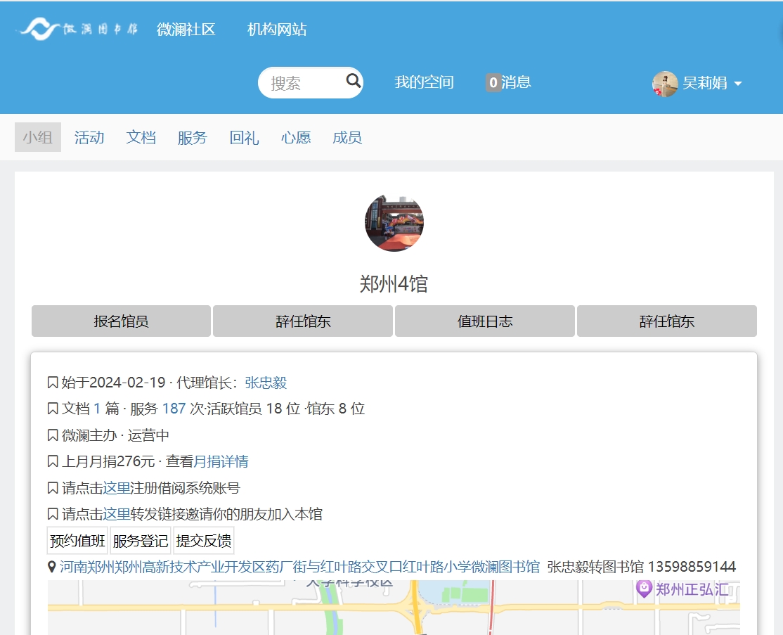Click the 郑州4馆 round library photo

pos(394,223)
